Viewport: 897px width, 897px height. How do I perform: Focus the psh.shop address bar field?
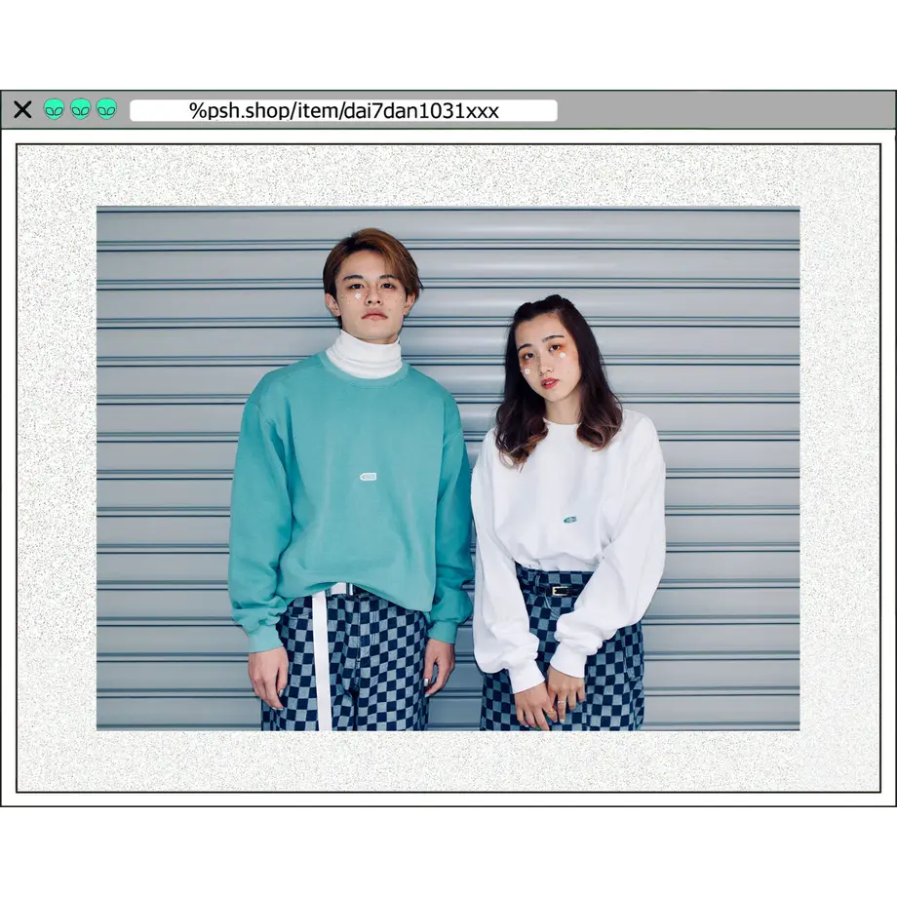343,110
